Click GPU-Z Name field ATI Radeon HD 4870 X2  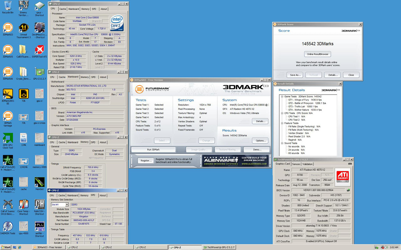click(x=312, y=170)
